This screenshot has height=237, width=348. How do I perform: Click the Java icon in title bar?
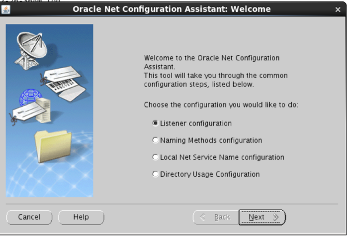coord(6,9)
